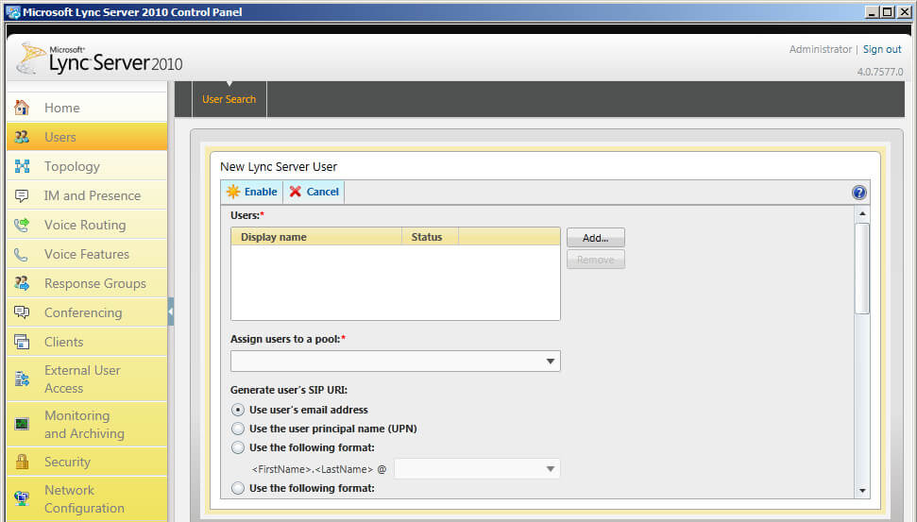Click the scrollbar up arrow
The width and height of the screenshot is (917, 522).
point(862,214)
